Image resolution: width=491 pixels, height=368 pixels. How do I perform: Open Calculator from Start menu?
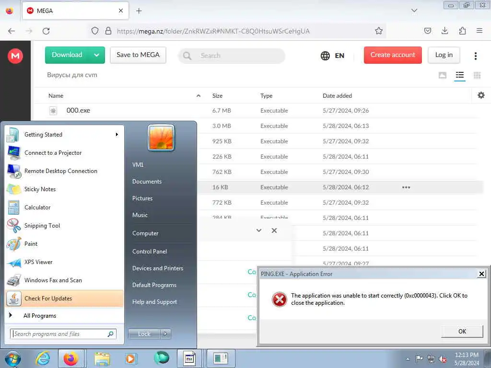pos(65,207)
